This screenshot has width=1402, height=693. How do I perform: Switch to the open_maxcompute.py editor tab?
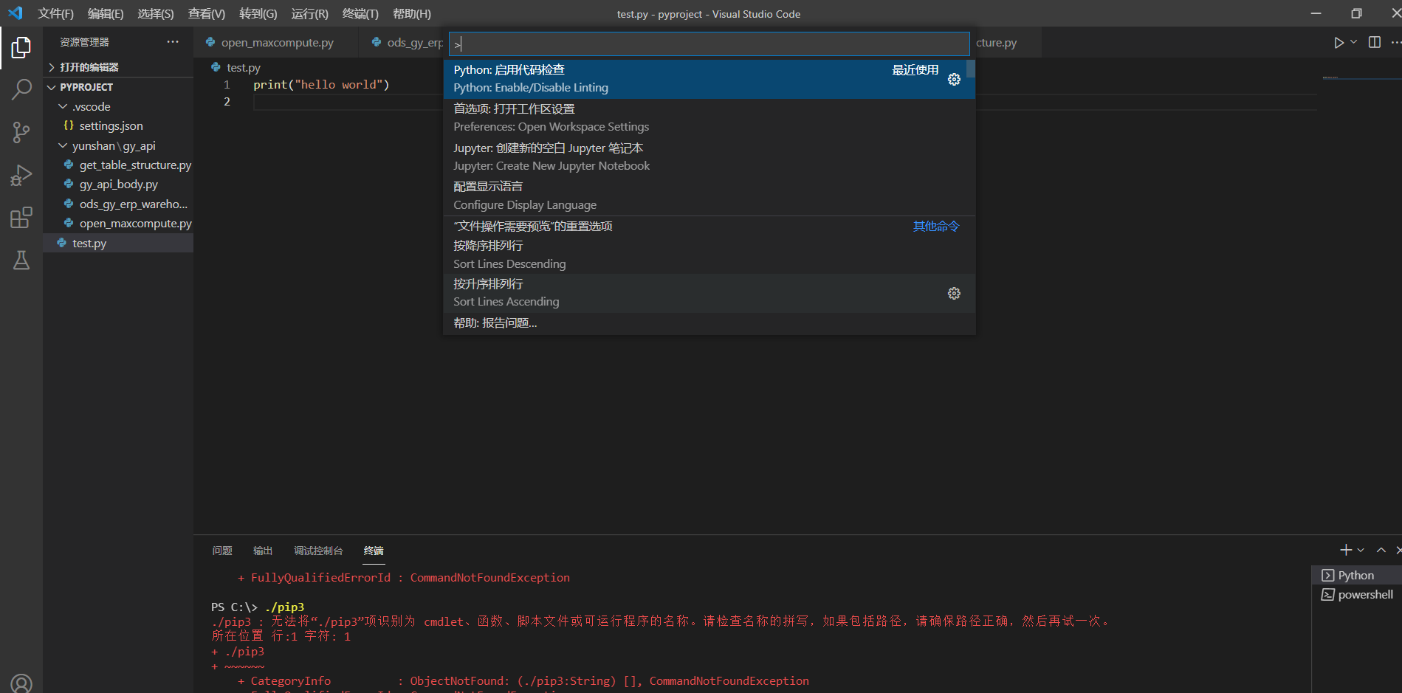tap(277, 43)
